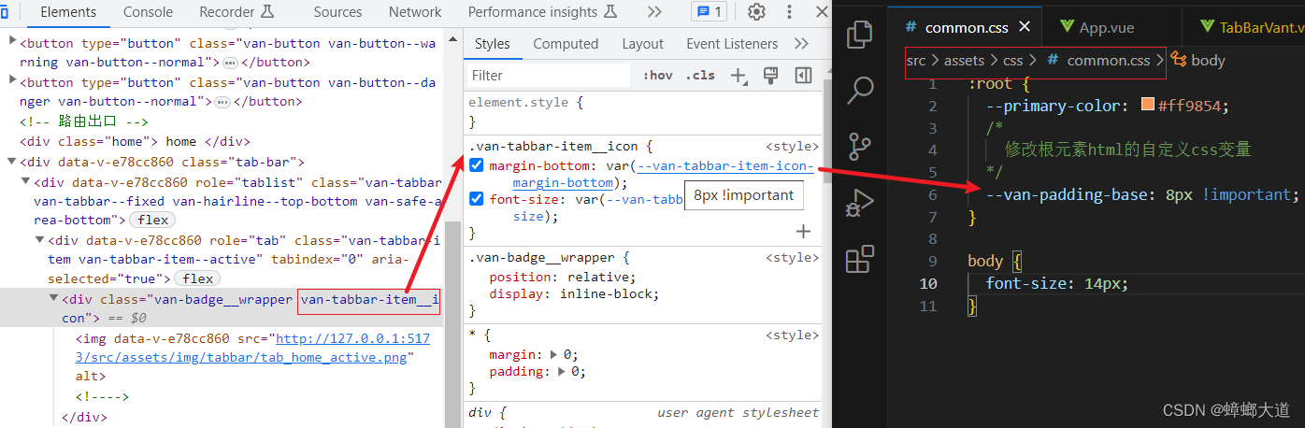The image size is (1305, 428).
Task: Open VS Code Source Control icon
Action: pos(858,147)
